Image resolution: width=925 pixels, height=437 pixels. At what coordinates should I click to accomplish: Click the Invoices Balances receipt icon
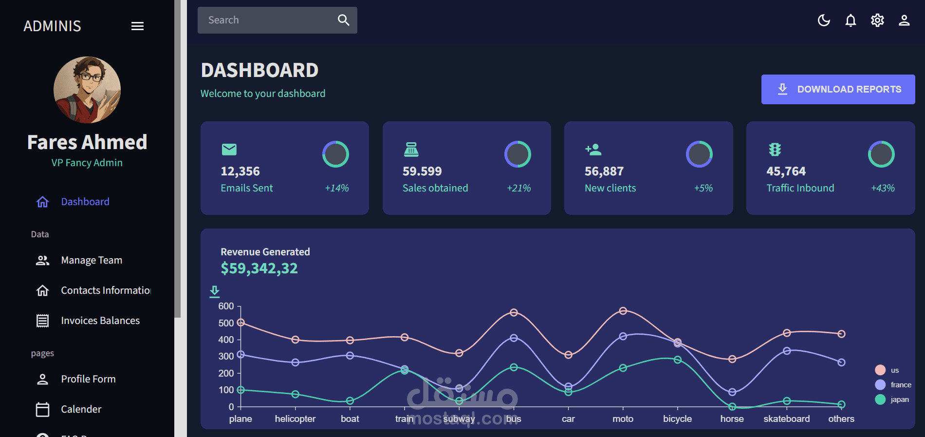(x=43, y=321)
